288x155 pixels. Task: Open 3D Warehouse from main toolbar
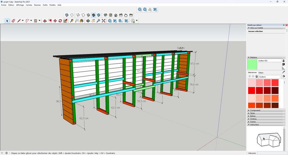click(x=110, y=21)
